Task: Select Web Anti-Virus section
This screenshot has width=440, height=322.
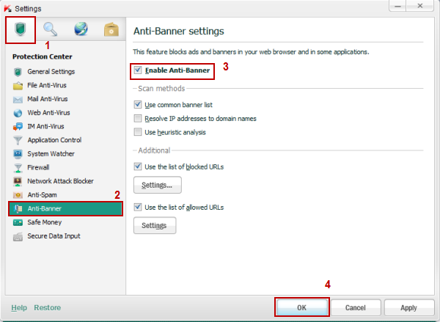Action: [x=48, y=113]
